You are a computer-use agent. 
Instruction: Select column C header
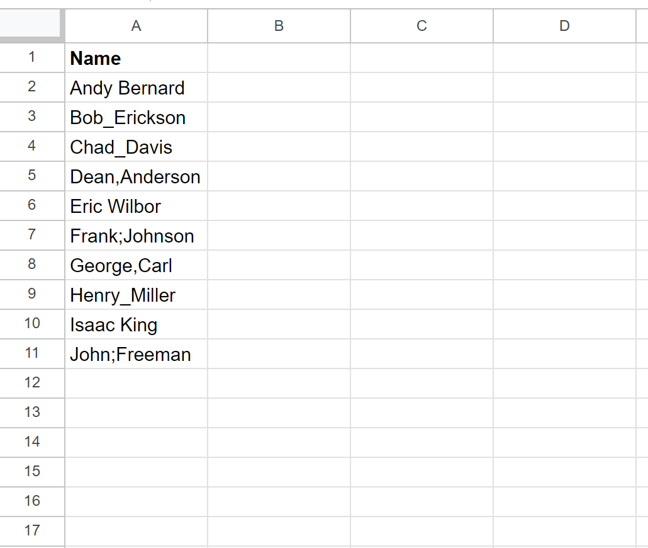click(422, 26)
